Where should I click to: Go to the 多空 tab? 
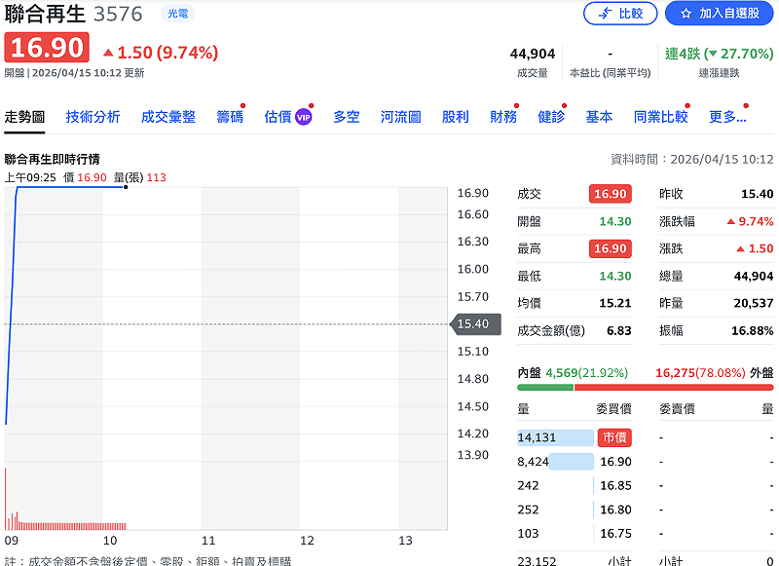tap(347, 117)
